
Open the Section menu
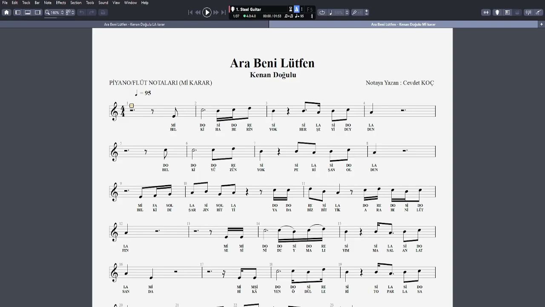76,3
